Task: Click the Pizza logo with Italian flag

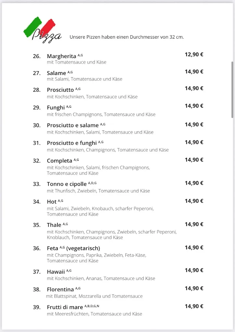Action: coord(42,30)
